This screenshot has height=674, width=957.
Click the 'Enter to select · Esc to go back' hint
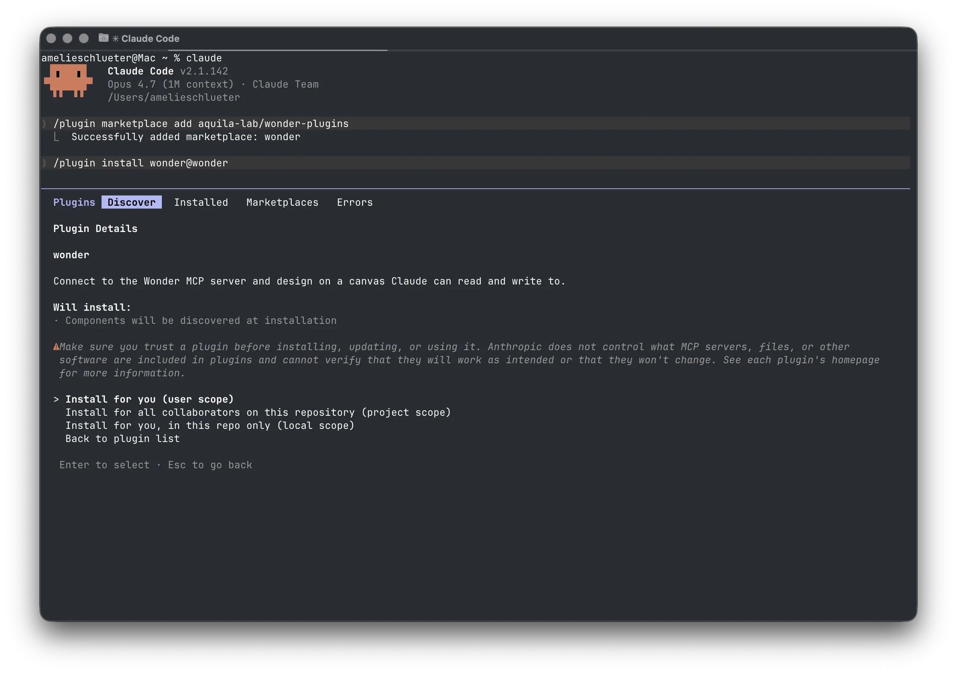(155, 465)
